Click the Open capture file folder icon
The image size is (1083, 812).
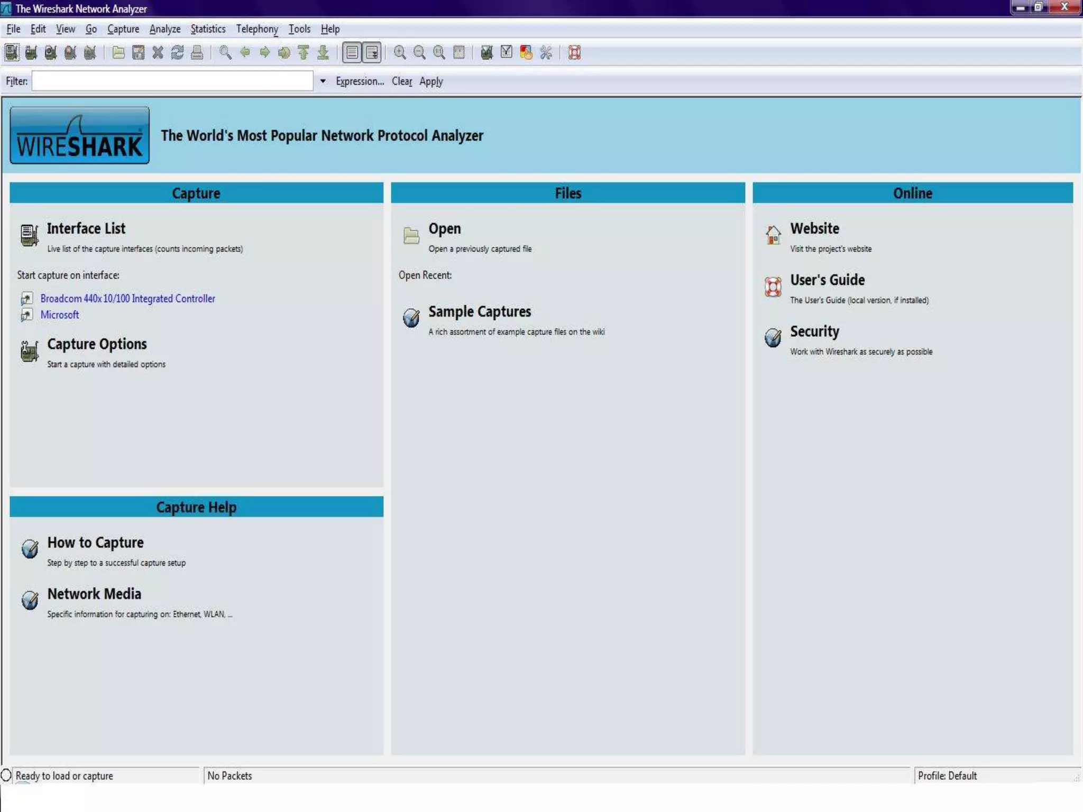[x=118, y=52]
